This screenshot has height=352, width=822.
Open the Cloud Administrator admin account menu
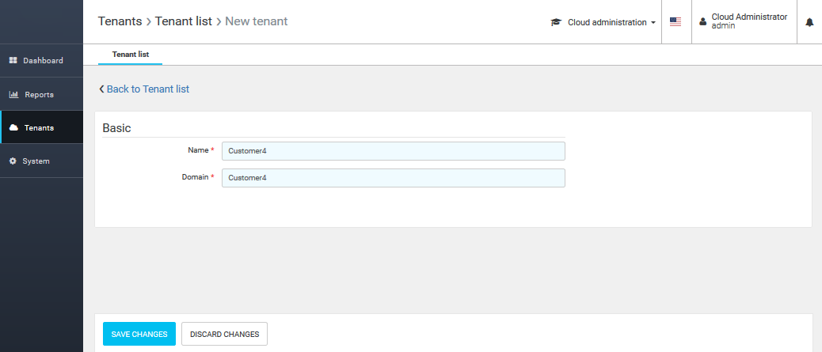pyautogui.click(x=749, y=21)
